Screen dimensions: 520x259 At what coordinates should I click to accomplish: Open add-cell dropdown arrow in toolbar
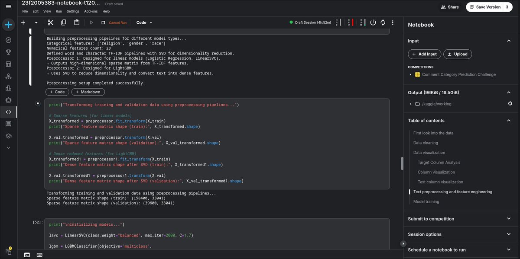pyautogui.click(x=36, y=22)
